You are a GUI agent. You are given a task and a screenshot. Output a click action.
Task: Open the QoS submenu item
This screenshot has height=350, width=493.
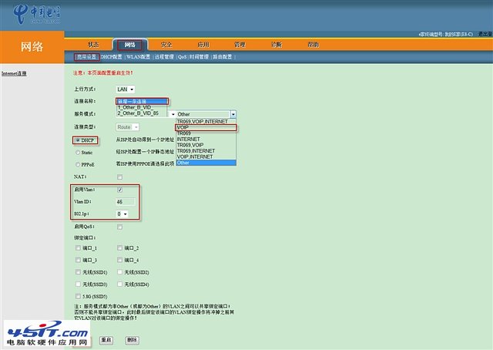pos(182,57)
